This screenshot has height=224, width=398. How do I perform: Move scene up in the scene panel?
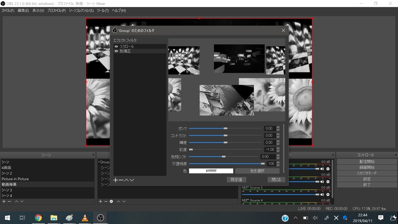(17, 201)
